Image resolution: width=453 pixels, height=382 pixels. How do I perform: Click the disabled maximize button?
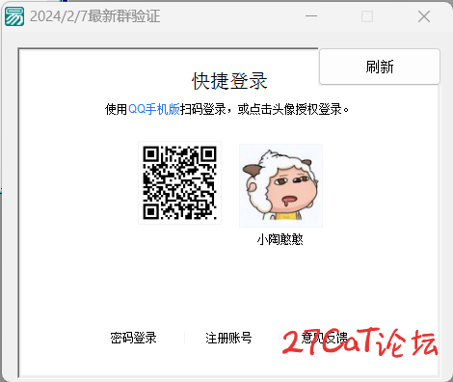pyautogui.click(x=367, y=16)
